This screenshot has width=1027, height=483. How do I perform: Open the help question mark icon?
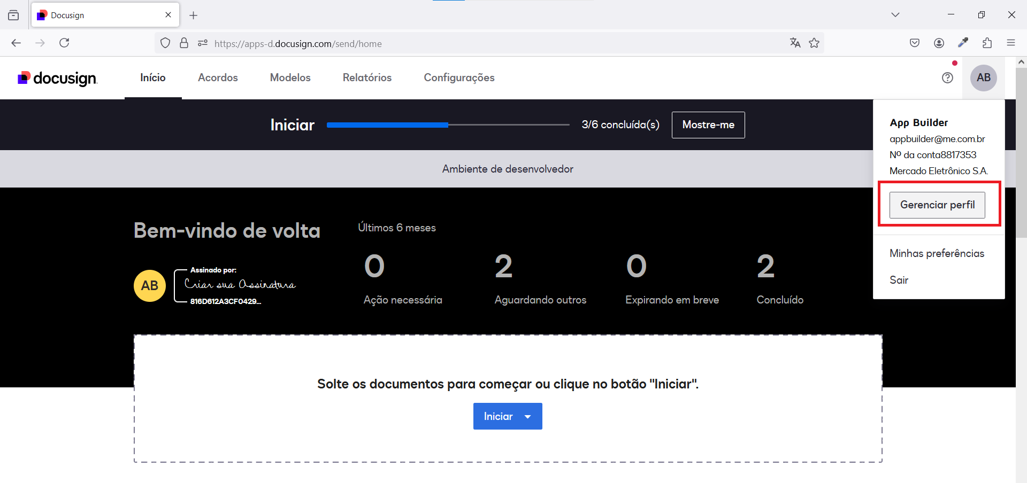point(947,78)
